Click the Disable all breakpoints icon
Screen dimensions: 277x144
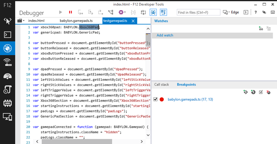point(261,92)
